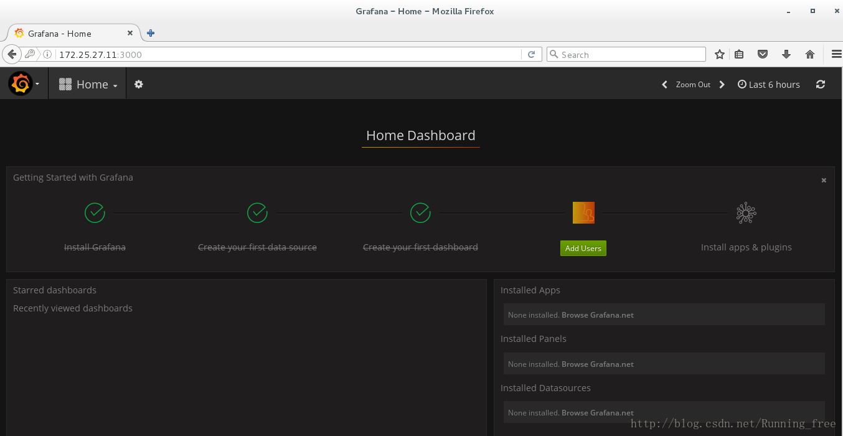Click Recently viewed dashboards heading
This screenshot has width=843, height=436.
pyautogui.click(x=73, y=308)
